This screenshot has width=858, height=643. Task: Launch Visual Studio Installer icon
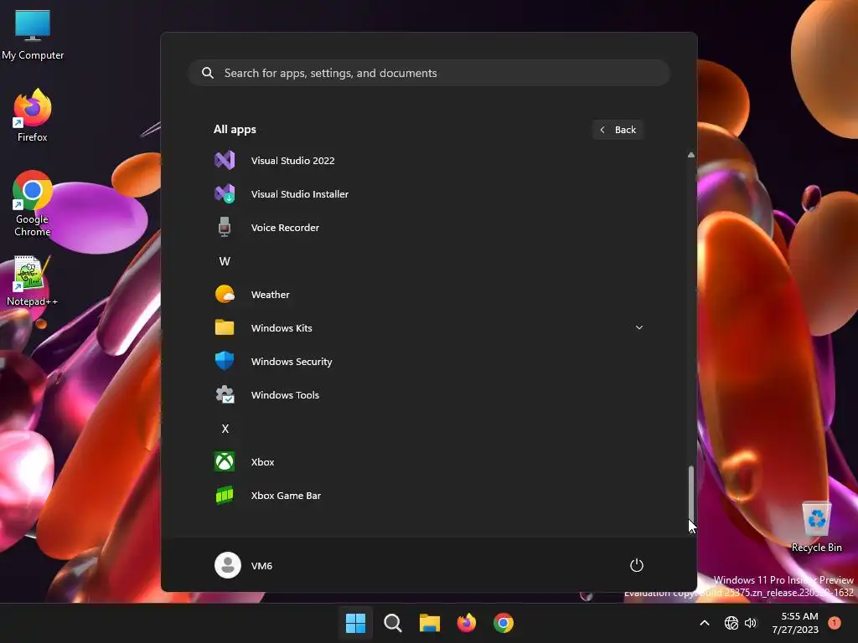pyautogui.click(x=225, y=193)
